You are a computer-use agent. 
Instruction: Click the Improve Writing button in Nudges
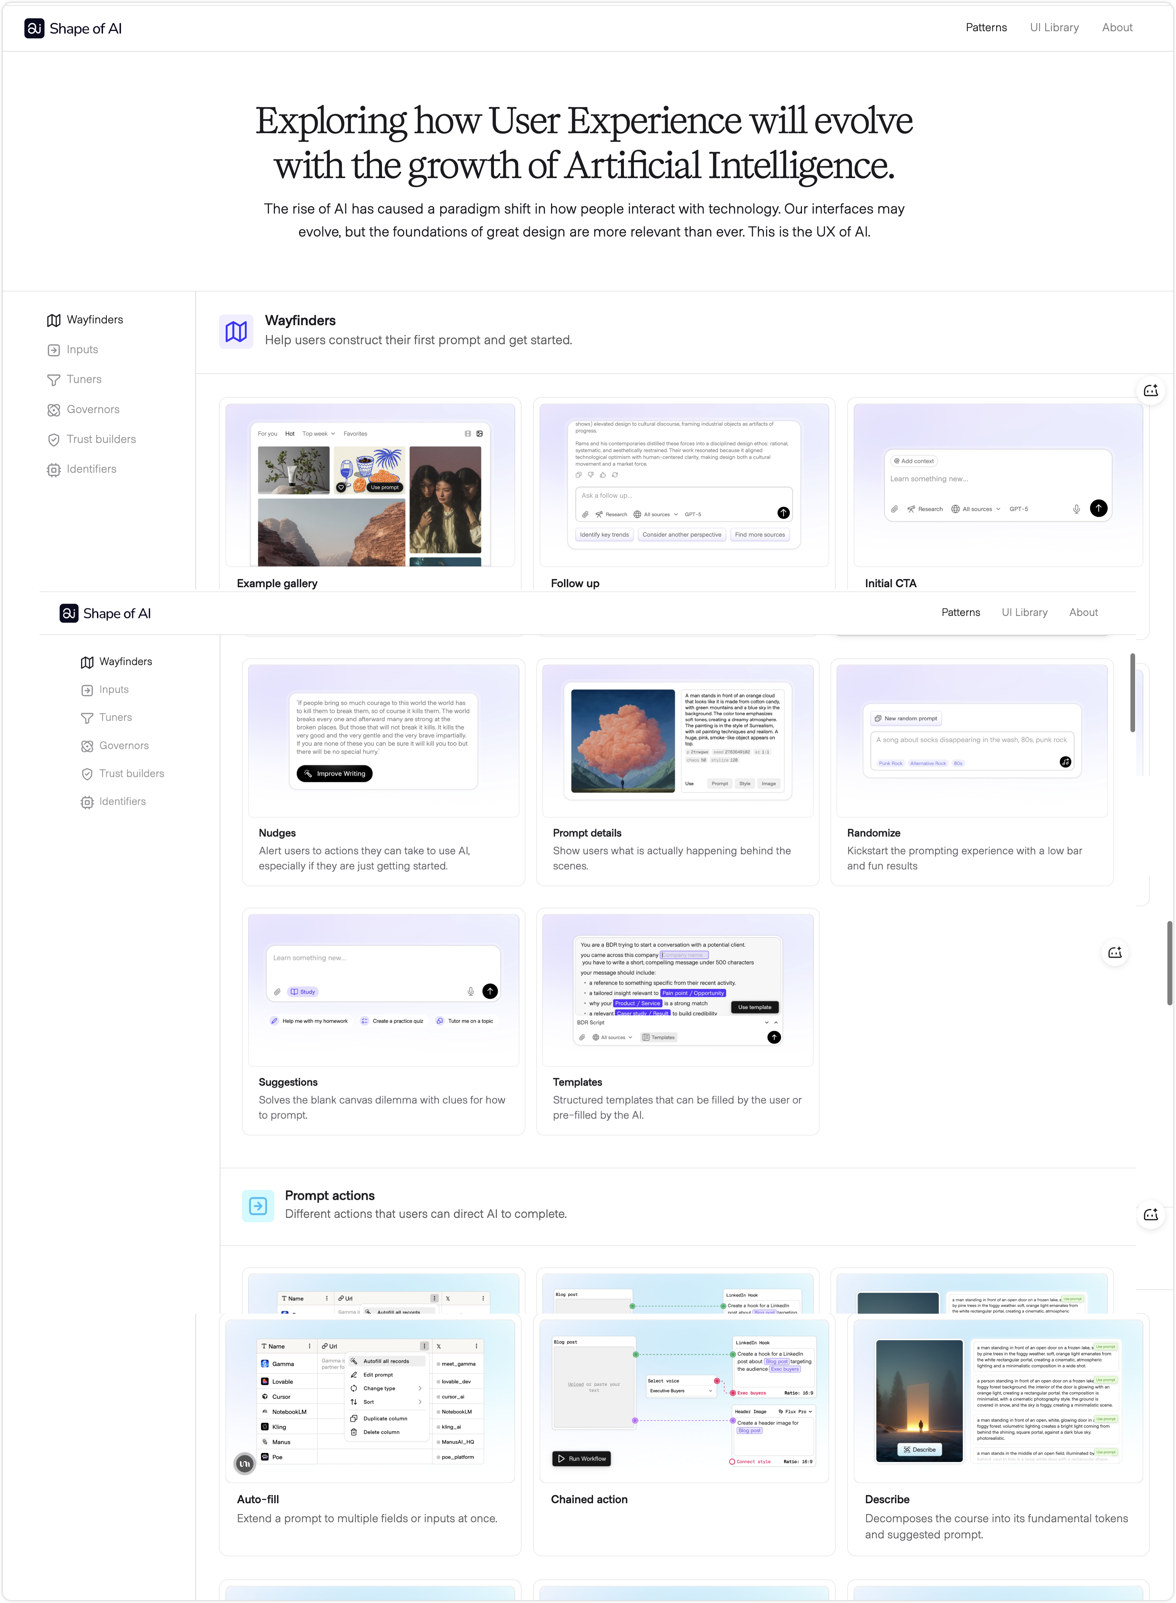coord(335,774)
